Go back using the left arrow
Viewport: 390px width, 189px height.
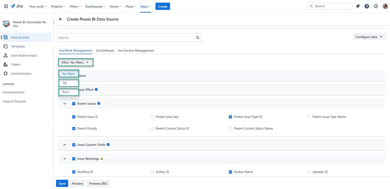pyautogui.click(x=61, y=19)
